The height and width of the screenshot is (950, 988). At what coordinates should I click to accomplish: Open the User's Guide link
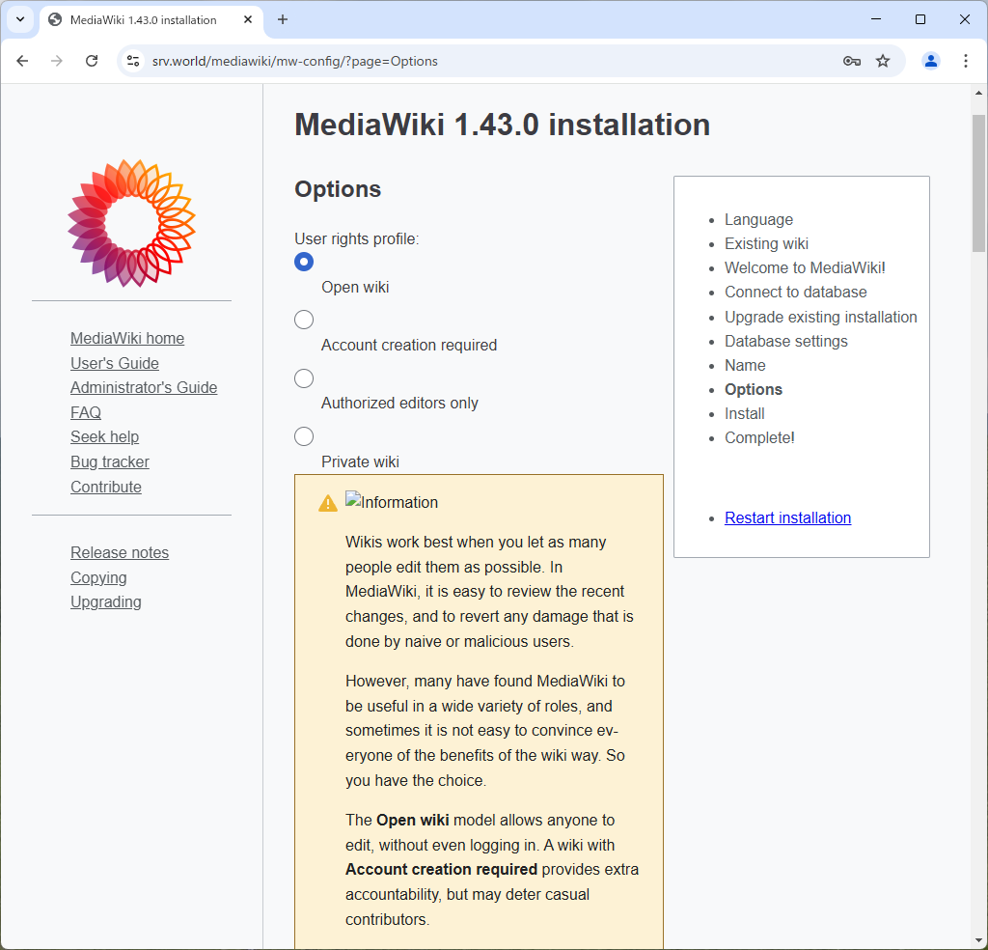pos(115,363)
